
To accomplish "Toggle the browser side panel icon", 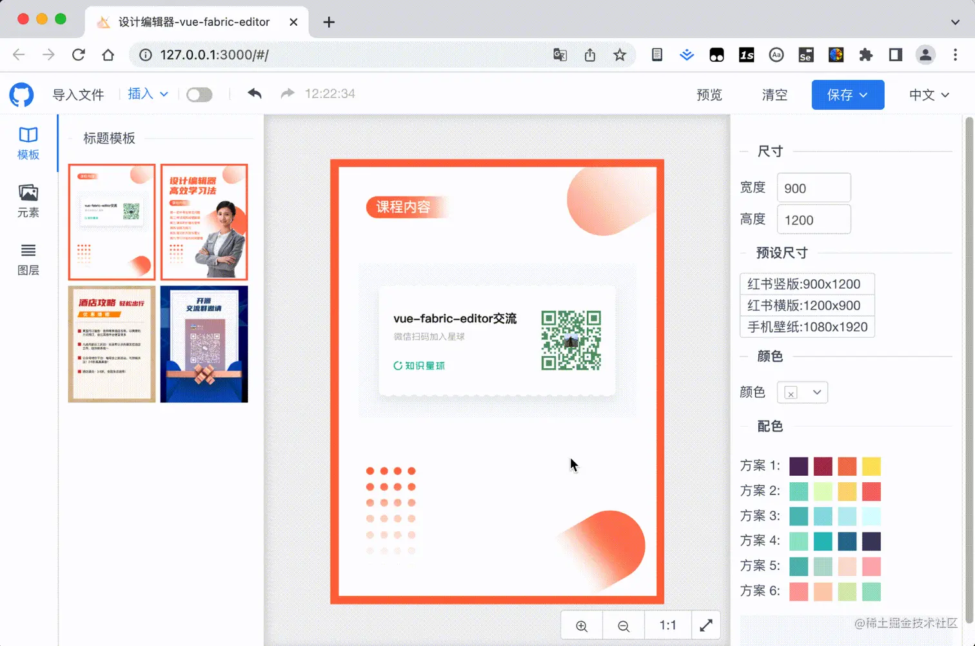I will point(895,55).
